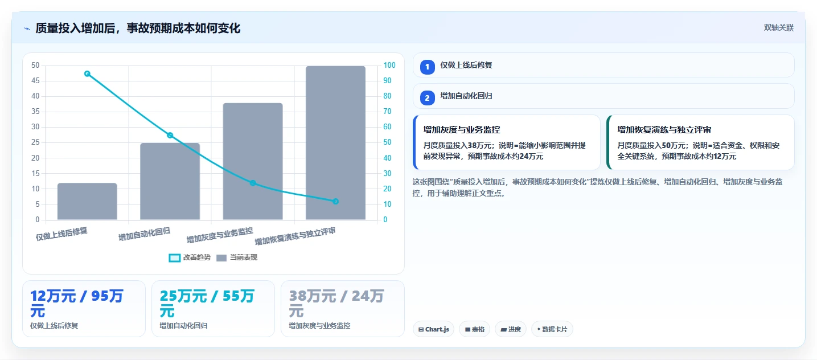This screenshot has height=360, width=817.
Task: Open the 增加灰度与业务监控 detail card
Action: [x=507, y=142]
